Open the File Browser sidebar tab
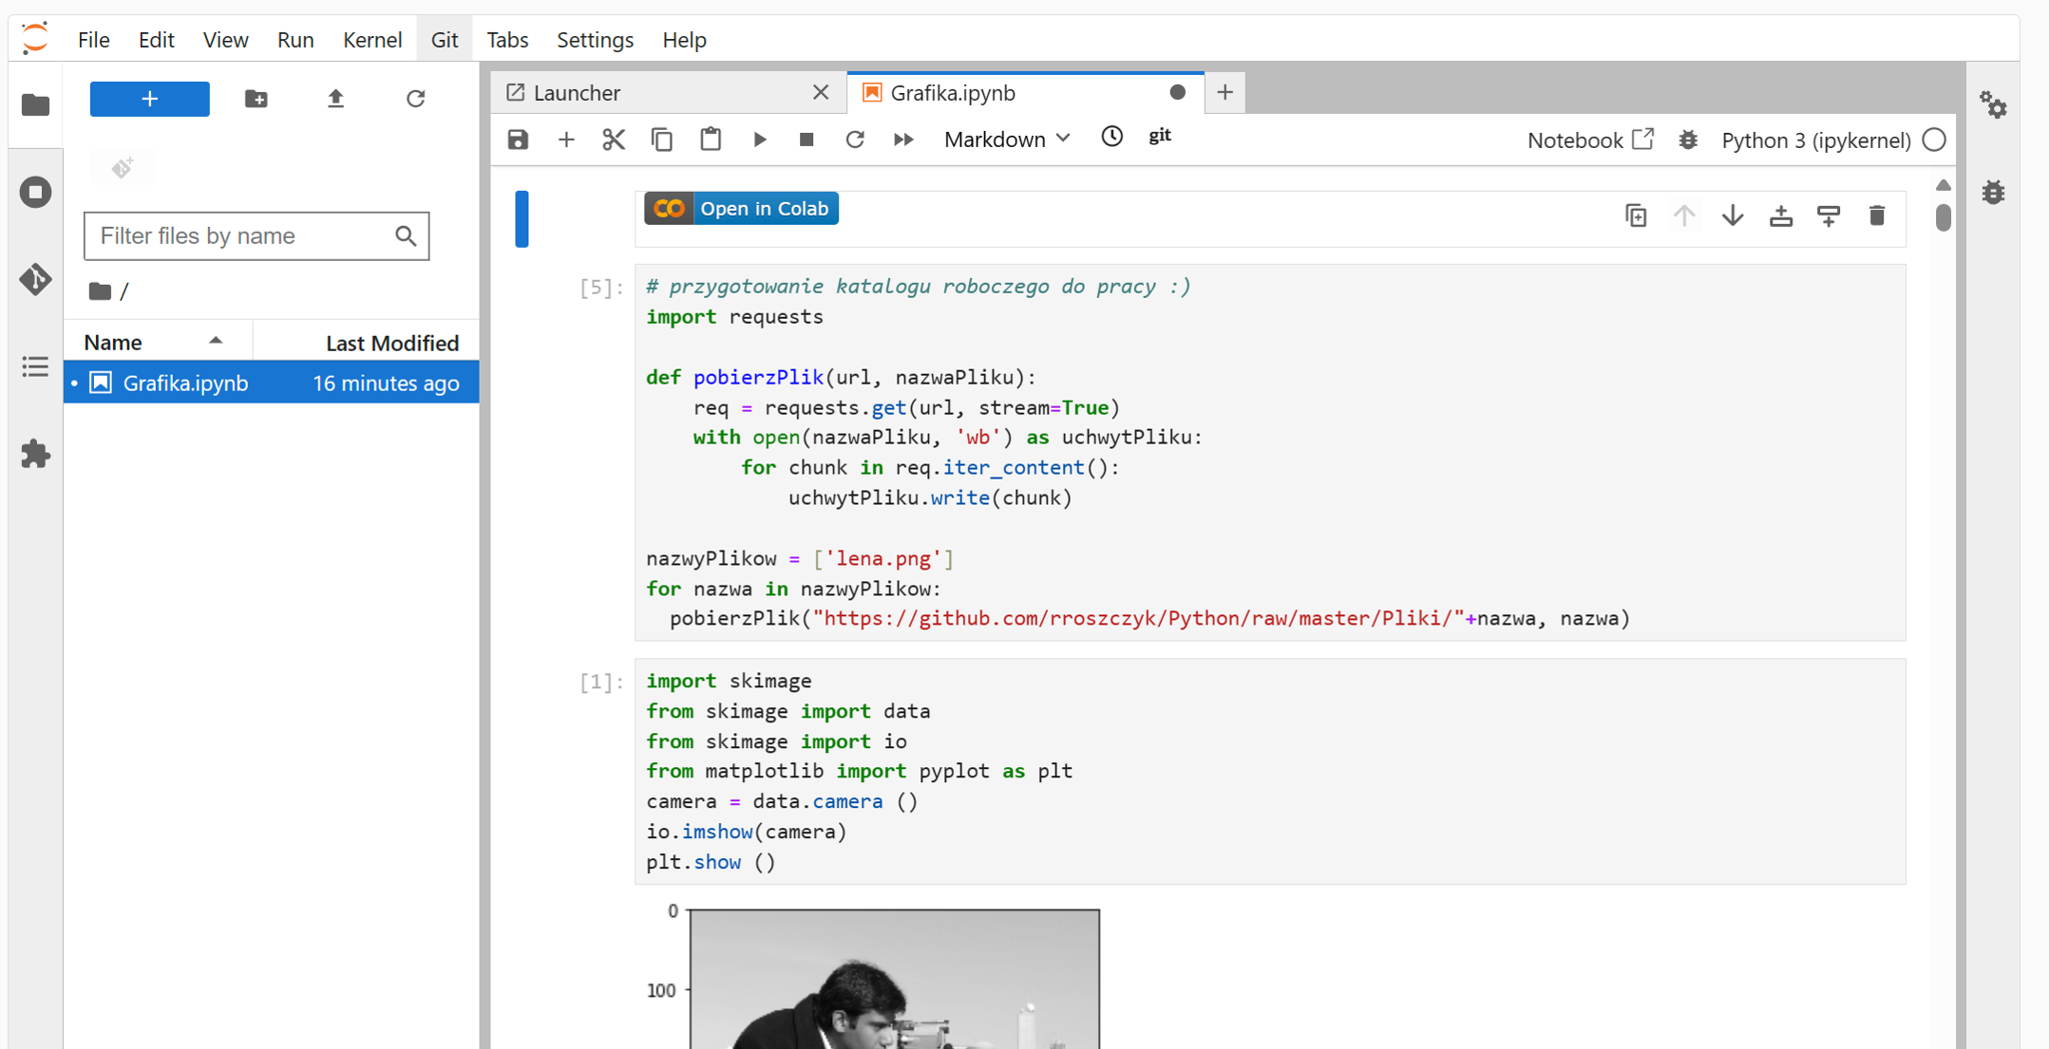Screen dimensions: 2049x1049 click(x=36, y=104)
